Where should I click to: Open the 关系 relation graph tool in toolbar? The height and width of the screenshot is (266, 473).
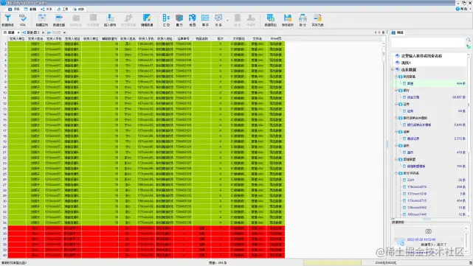[x=218, y=20]
